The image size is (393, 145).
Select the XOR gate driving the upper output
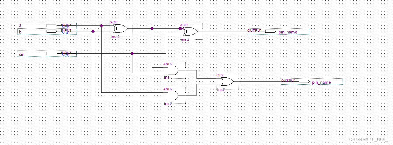coord(190,31)
